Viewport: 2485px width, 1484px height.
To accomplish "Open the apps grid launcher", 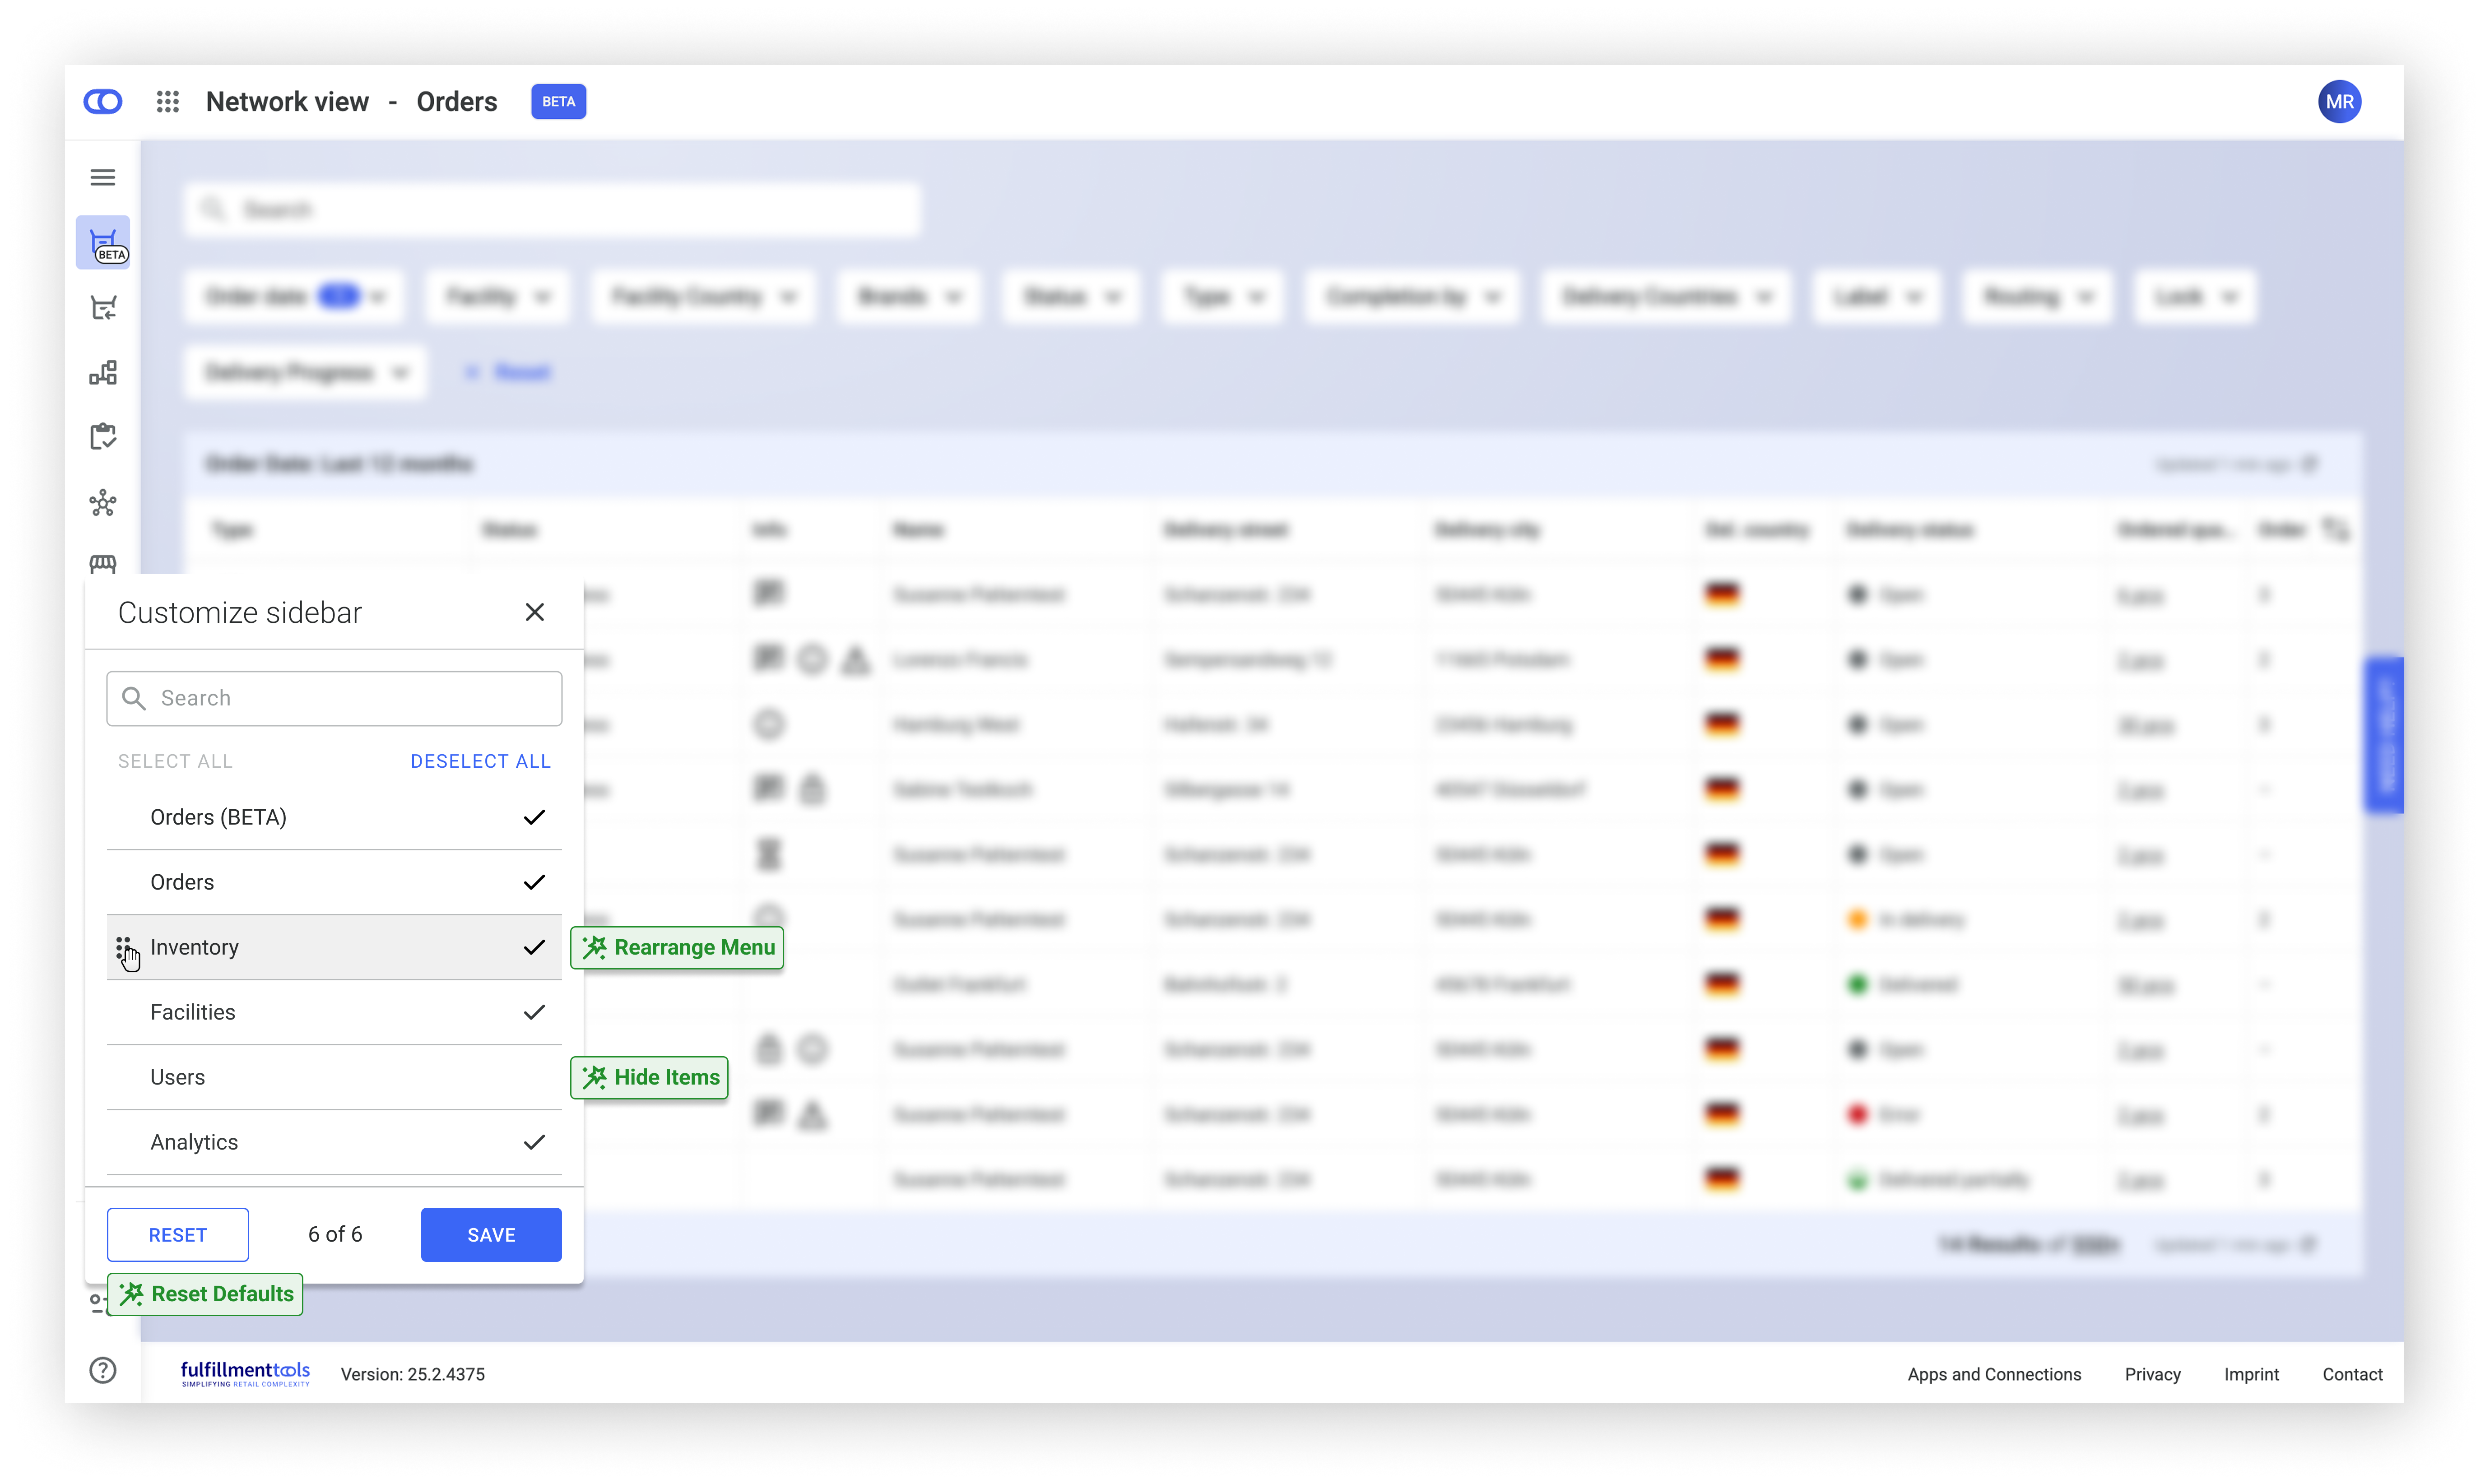I will tap(168, 101).
